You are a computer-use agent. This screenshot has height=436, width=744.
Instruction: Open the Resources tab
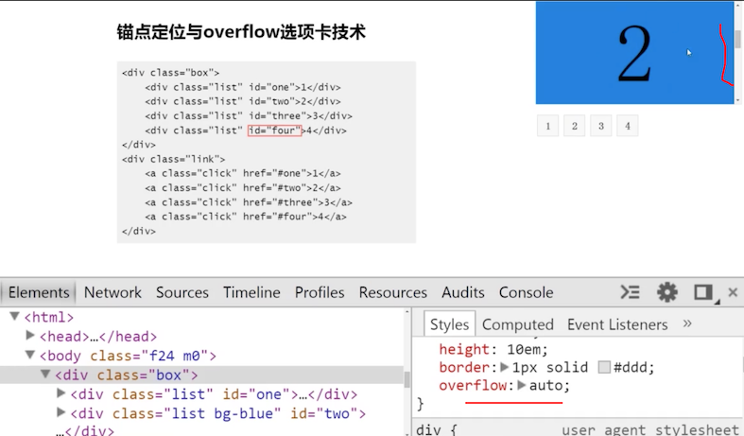point(393,292)
